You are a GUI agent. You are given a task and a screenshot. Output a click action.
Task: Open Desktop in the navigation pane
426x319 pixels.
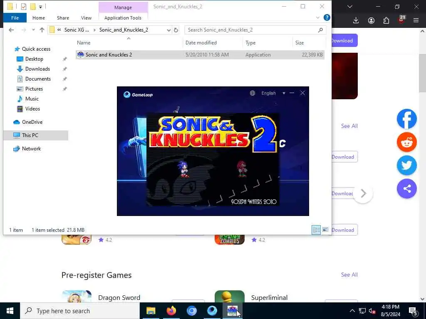tap(34, 59)
